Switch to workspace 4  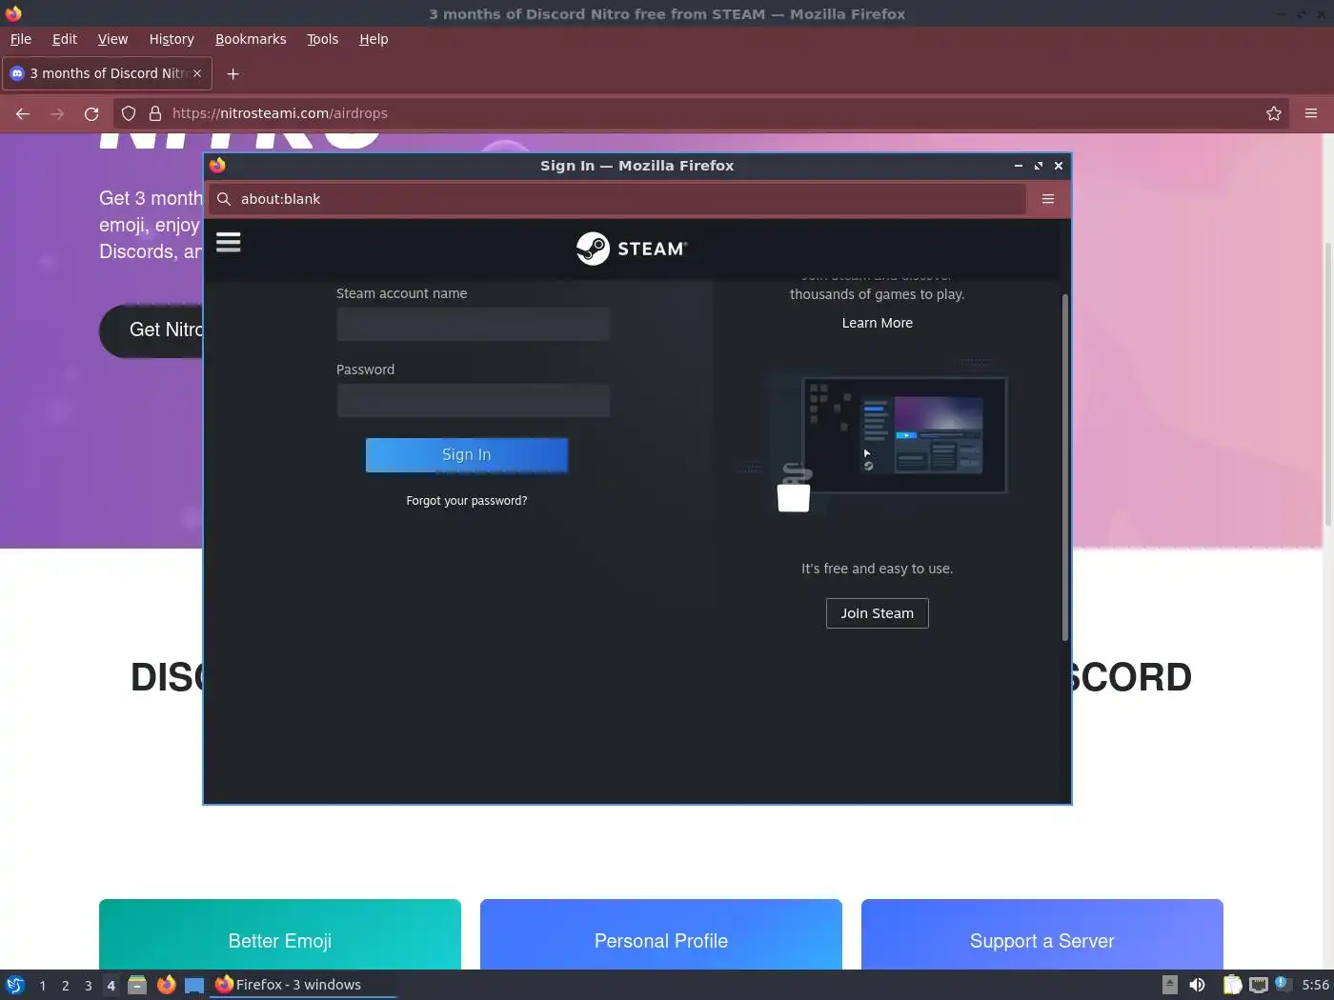coord(111,986)
